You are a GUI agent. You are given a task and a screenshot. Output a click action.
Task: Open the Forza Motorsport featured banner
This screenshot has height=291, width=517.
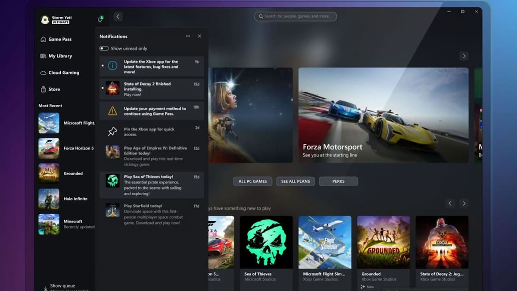click(x=383, y=115)
